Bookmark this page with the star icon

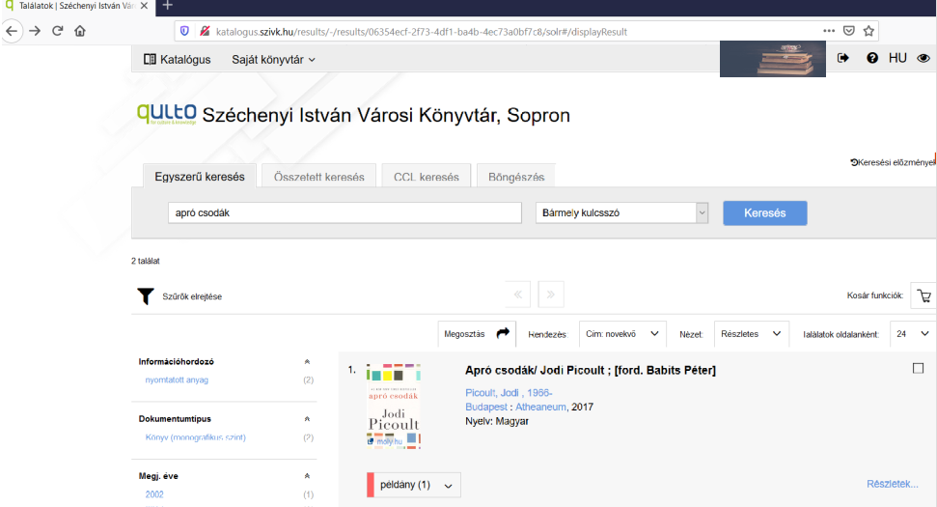[x=868, y=31]
